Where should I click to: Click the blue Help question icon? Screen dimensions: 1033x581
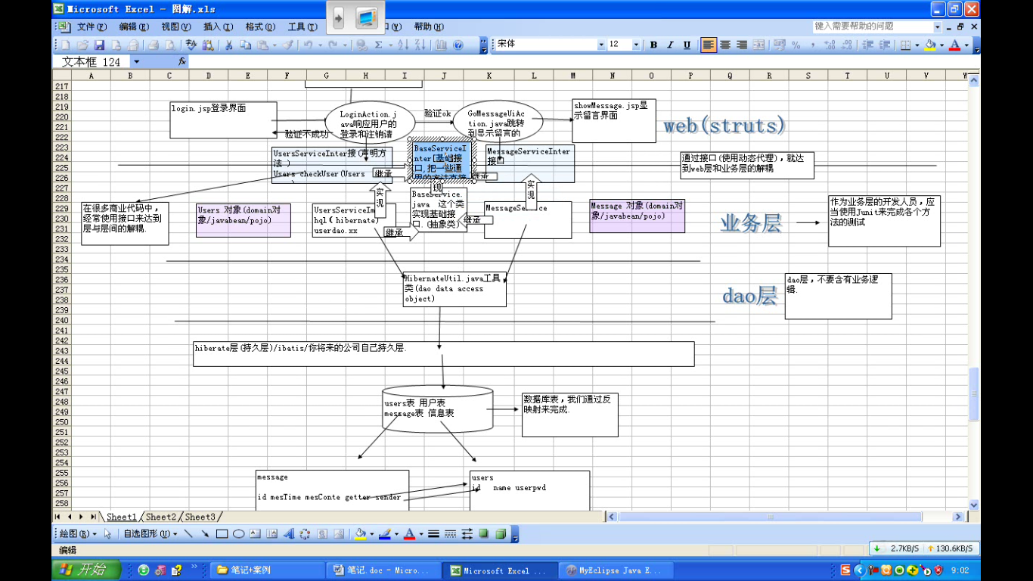tap(458, 45)
